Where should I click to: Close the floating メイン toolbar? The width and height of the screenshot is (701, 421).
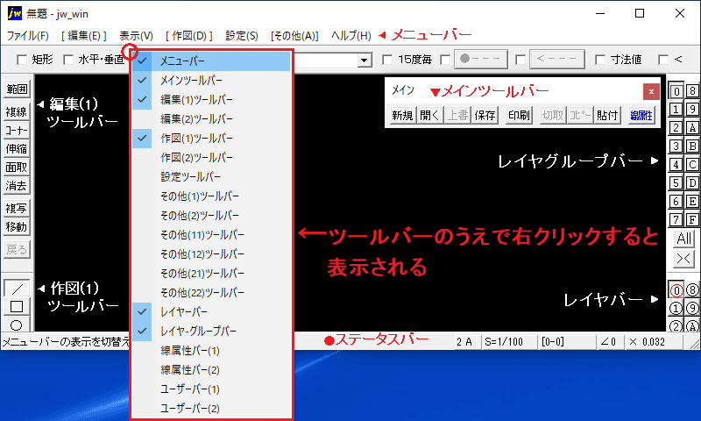(651, 91)
